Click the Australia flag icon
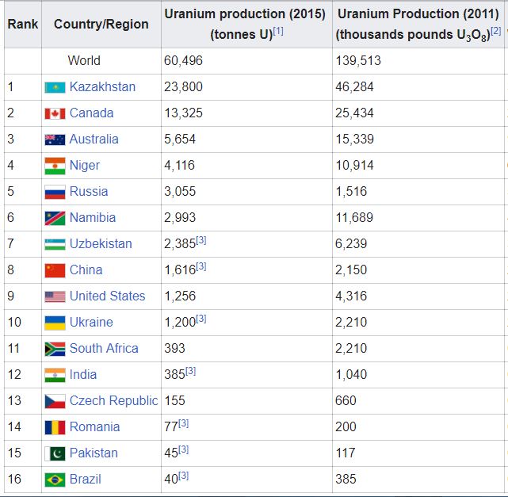 point(55,140)
